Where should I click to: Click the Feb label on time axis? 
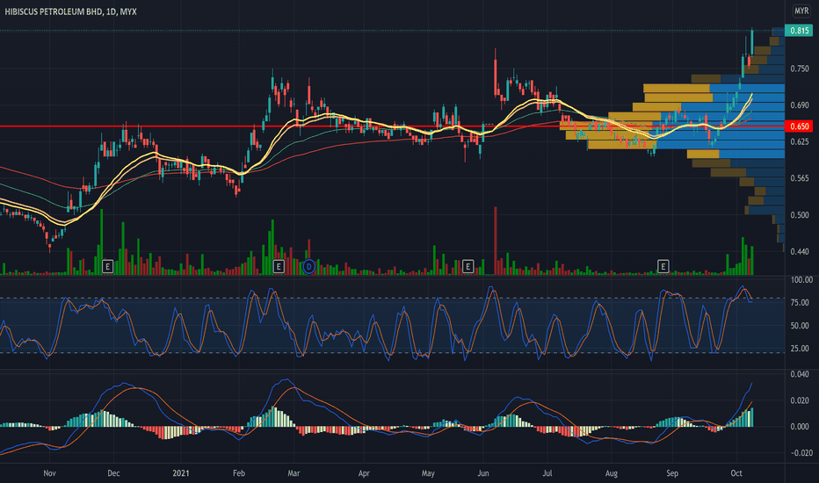239,473
